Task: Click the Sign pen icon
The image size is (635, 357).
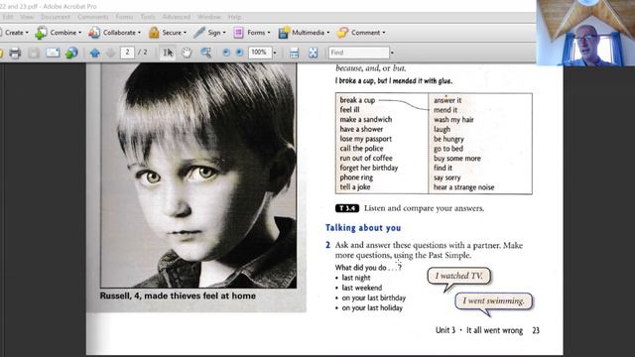Action: pyautogui.click(x=198, y=33)
